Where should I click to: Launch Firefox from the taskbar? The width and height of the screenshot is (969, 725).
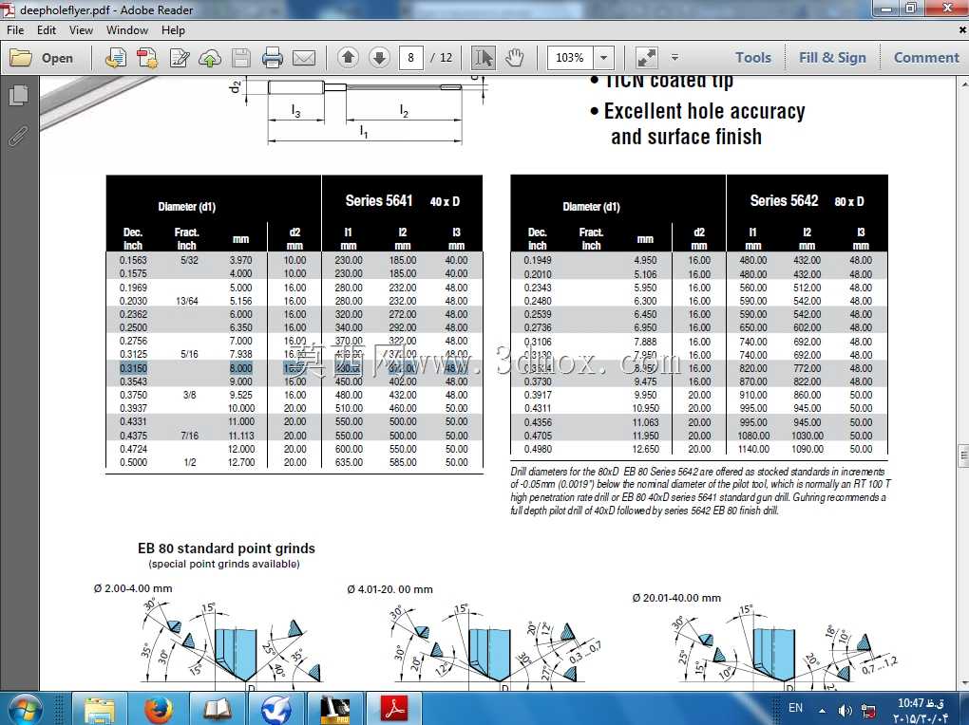(159, 709)
